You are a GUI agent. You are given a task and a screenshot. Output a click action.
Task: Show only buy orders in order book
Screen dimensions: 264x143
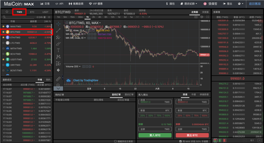(220, 140)
